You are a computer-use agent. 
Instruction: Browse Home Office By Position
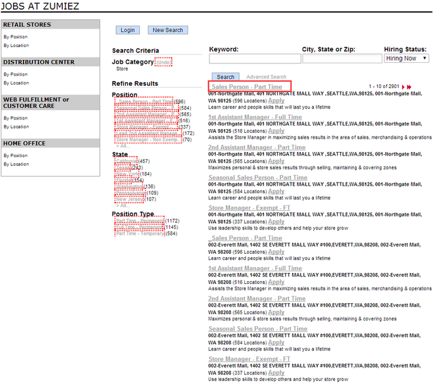[16, 156]
